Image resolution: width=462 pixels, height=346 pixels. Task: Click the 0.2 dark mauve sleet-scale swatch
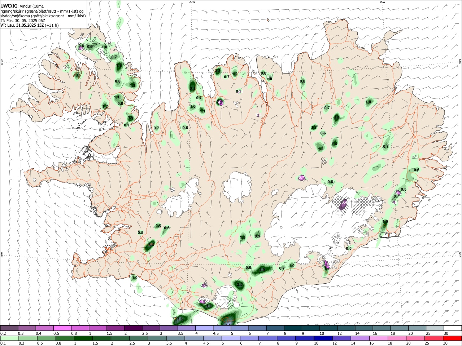[x=9, y=328]
